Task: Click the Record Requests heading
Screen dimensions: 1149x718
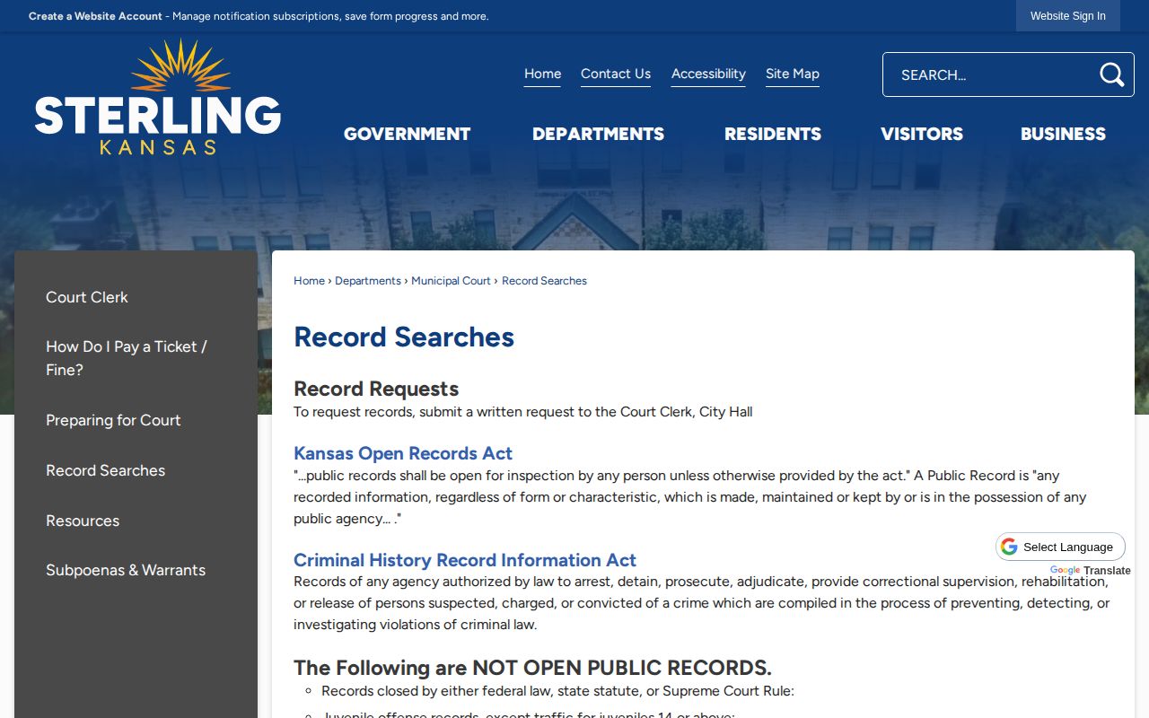Action: coord(376,389)
